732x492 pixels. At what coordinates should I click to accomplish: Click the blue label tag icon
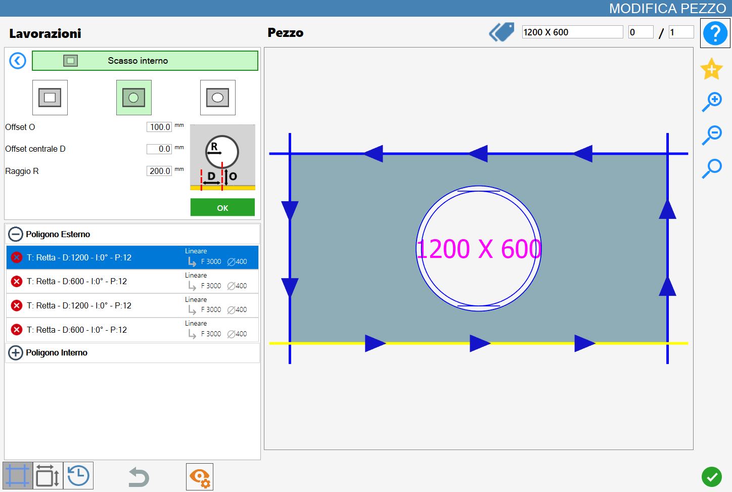coord(501,32)
